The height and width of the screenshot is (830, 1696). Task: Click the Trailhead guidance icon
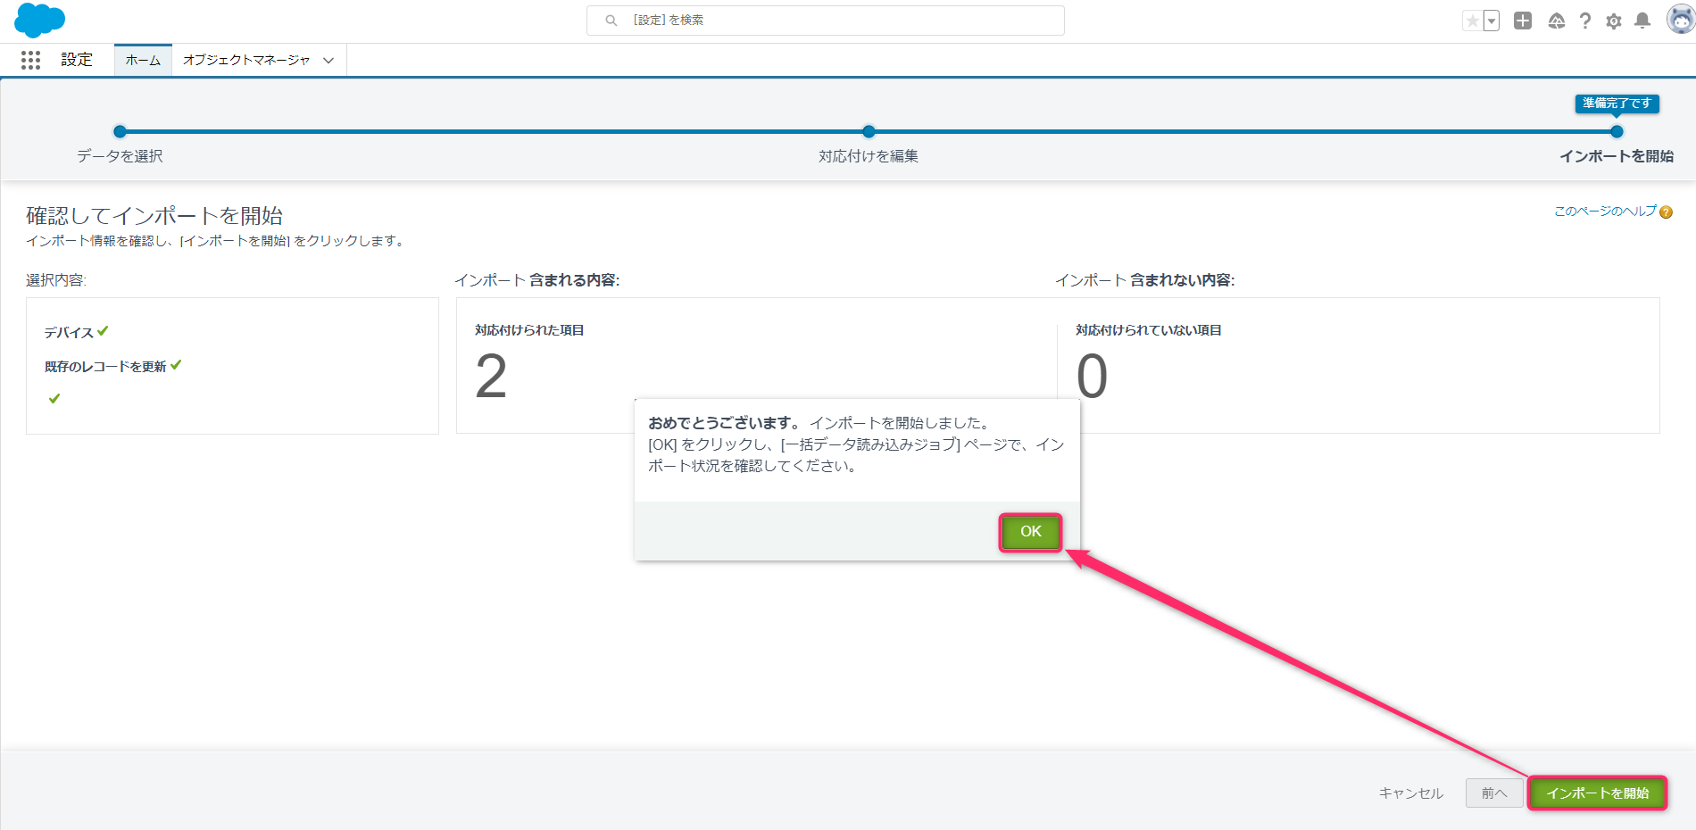[1556, 21]
